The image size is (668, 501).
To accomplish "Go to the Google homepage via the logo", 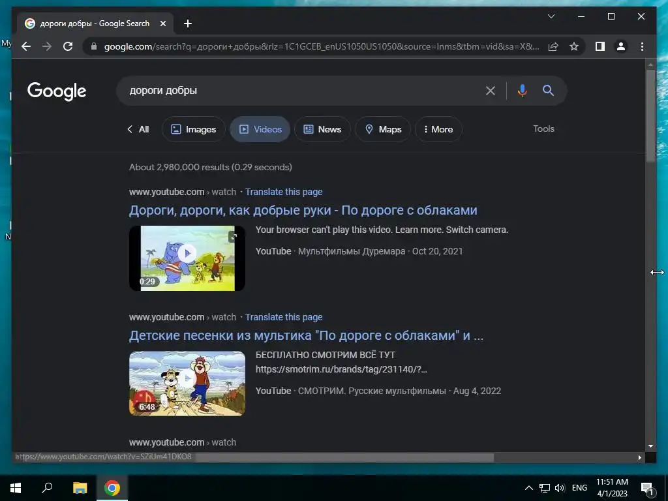I will [57, 91].
